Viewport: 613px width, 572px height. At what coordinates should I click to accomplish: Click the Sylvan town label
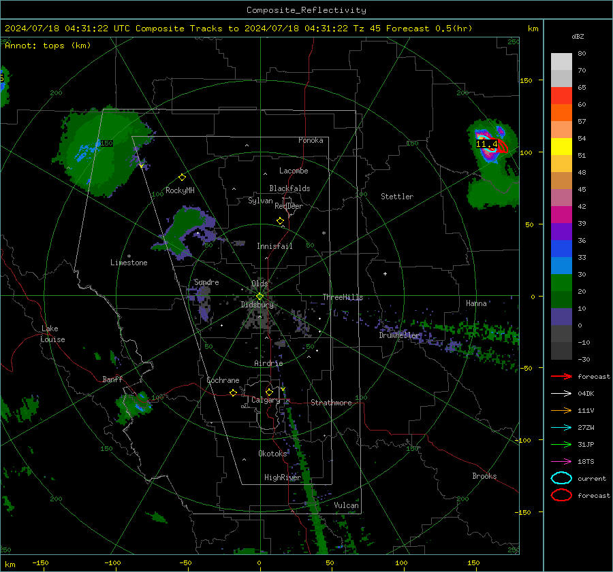point(260,201)
